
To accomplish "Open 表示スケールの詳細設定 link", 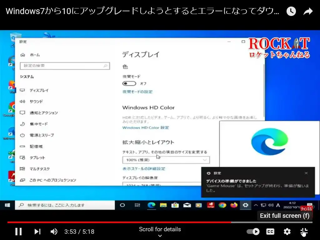I will click(x=144, y=169).
